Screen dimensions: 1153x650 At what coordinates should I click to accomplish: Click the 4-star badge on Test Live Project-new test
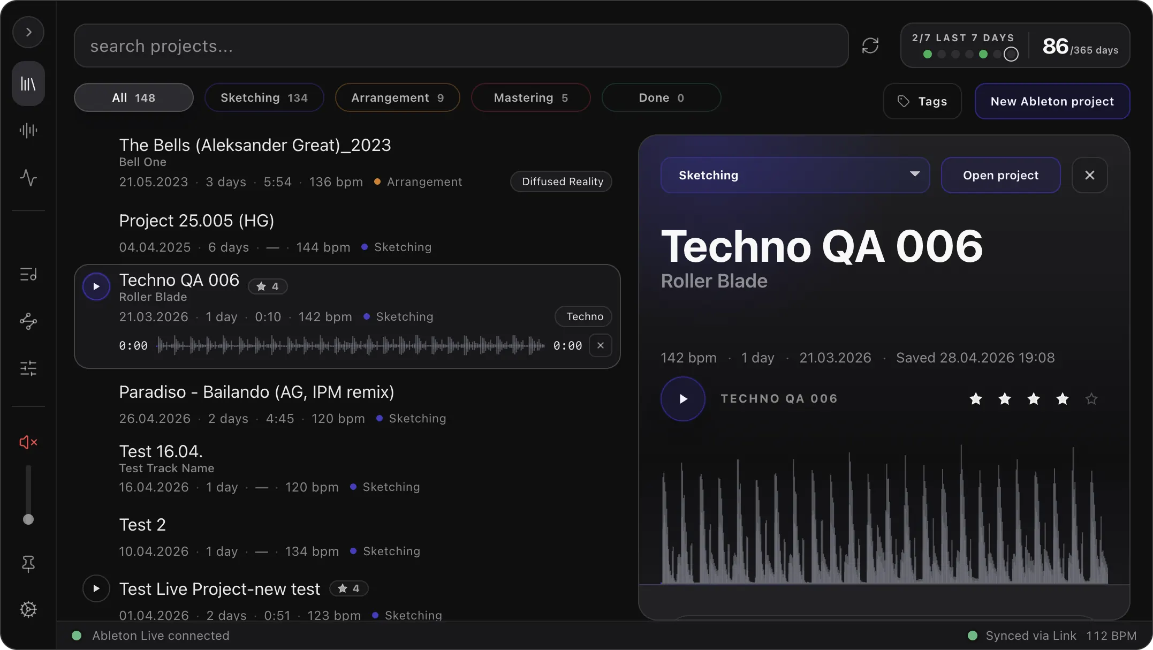(349, 588)
